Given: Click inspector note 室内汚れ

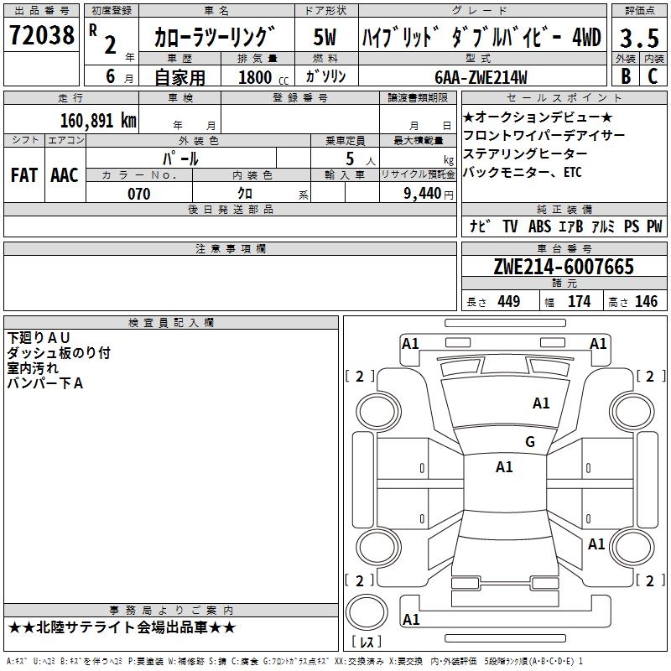Looking at the screenshot, I should pyautogui.click(x=33, y=368).
